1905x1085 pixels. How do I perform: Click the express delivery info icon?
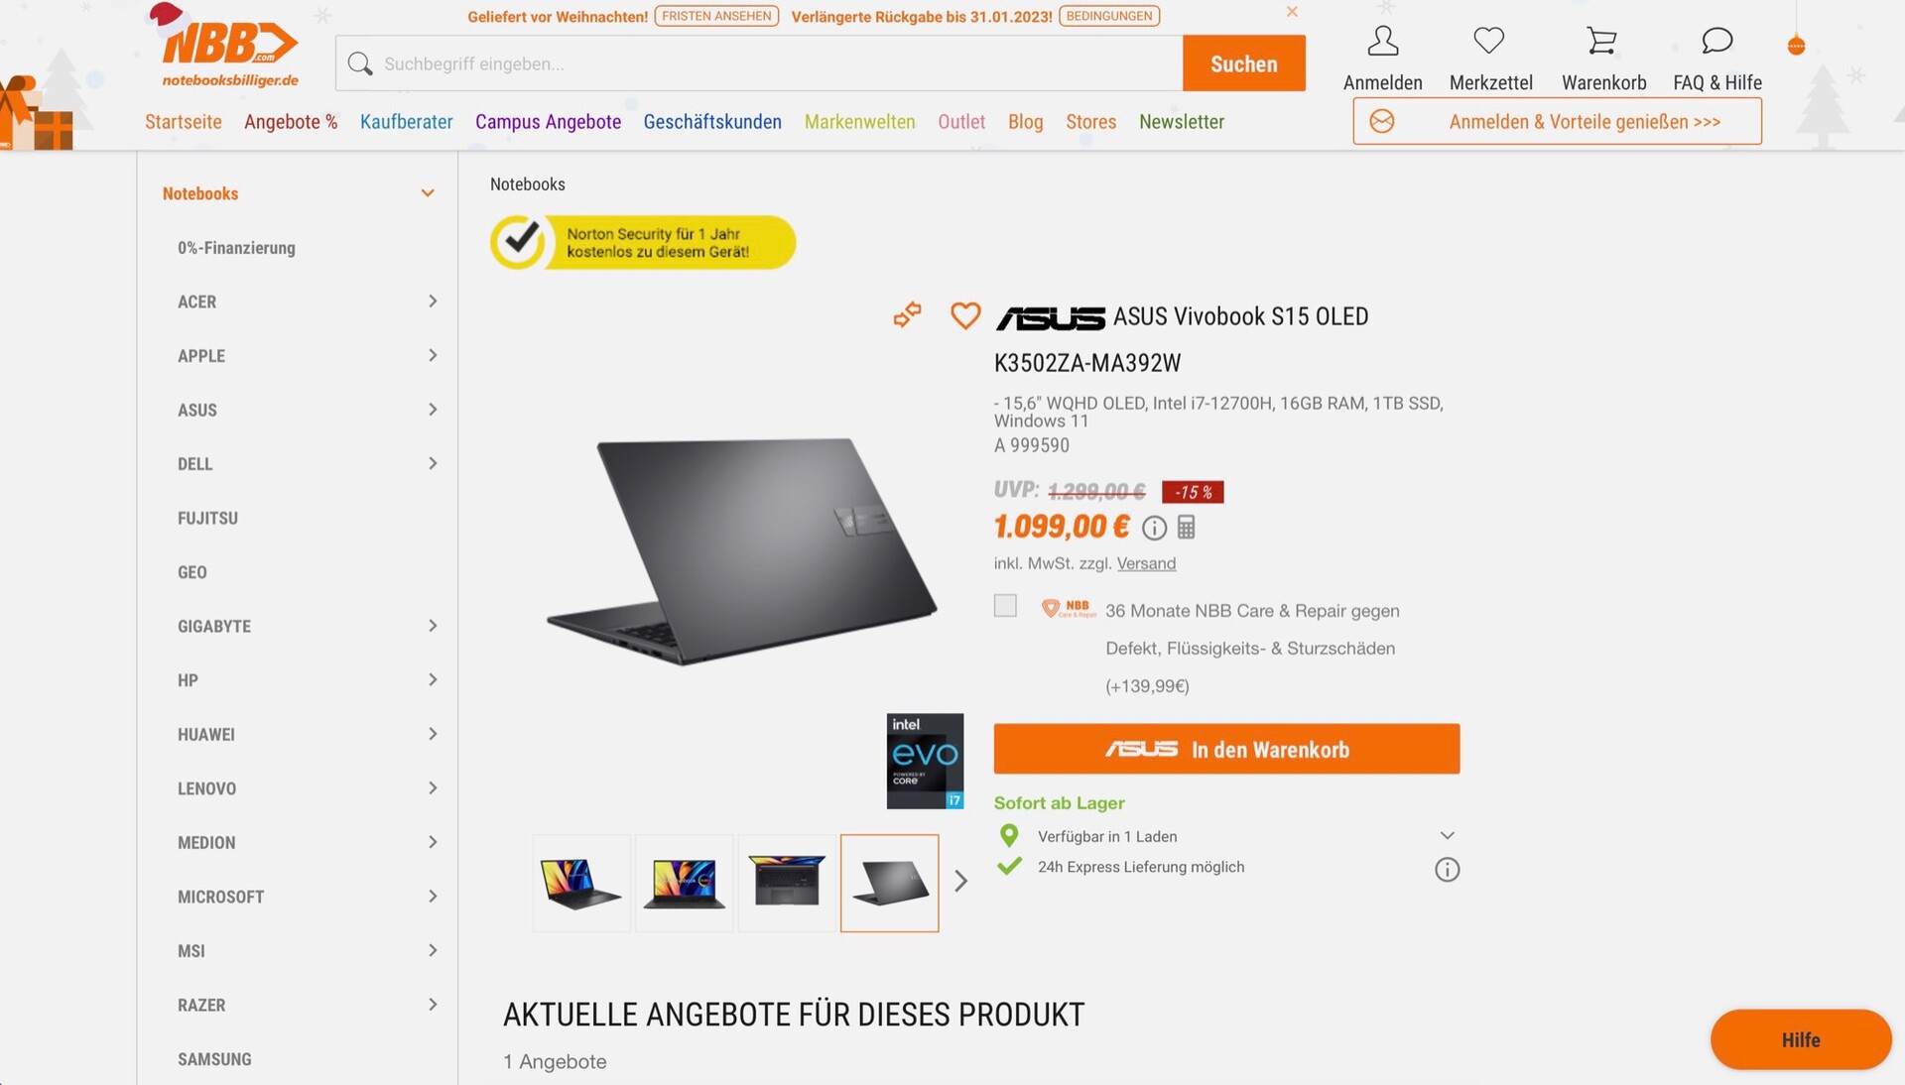pos(1447,870)
